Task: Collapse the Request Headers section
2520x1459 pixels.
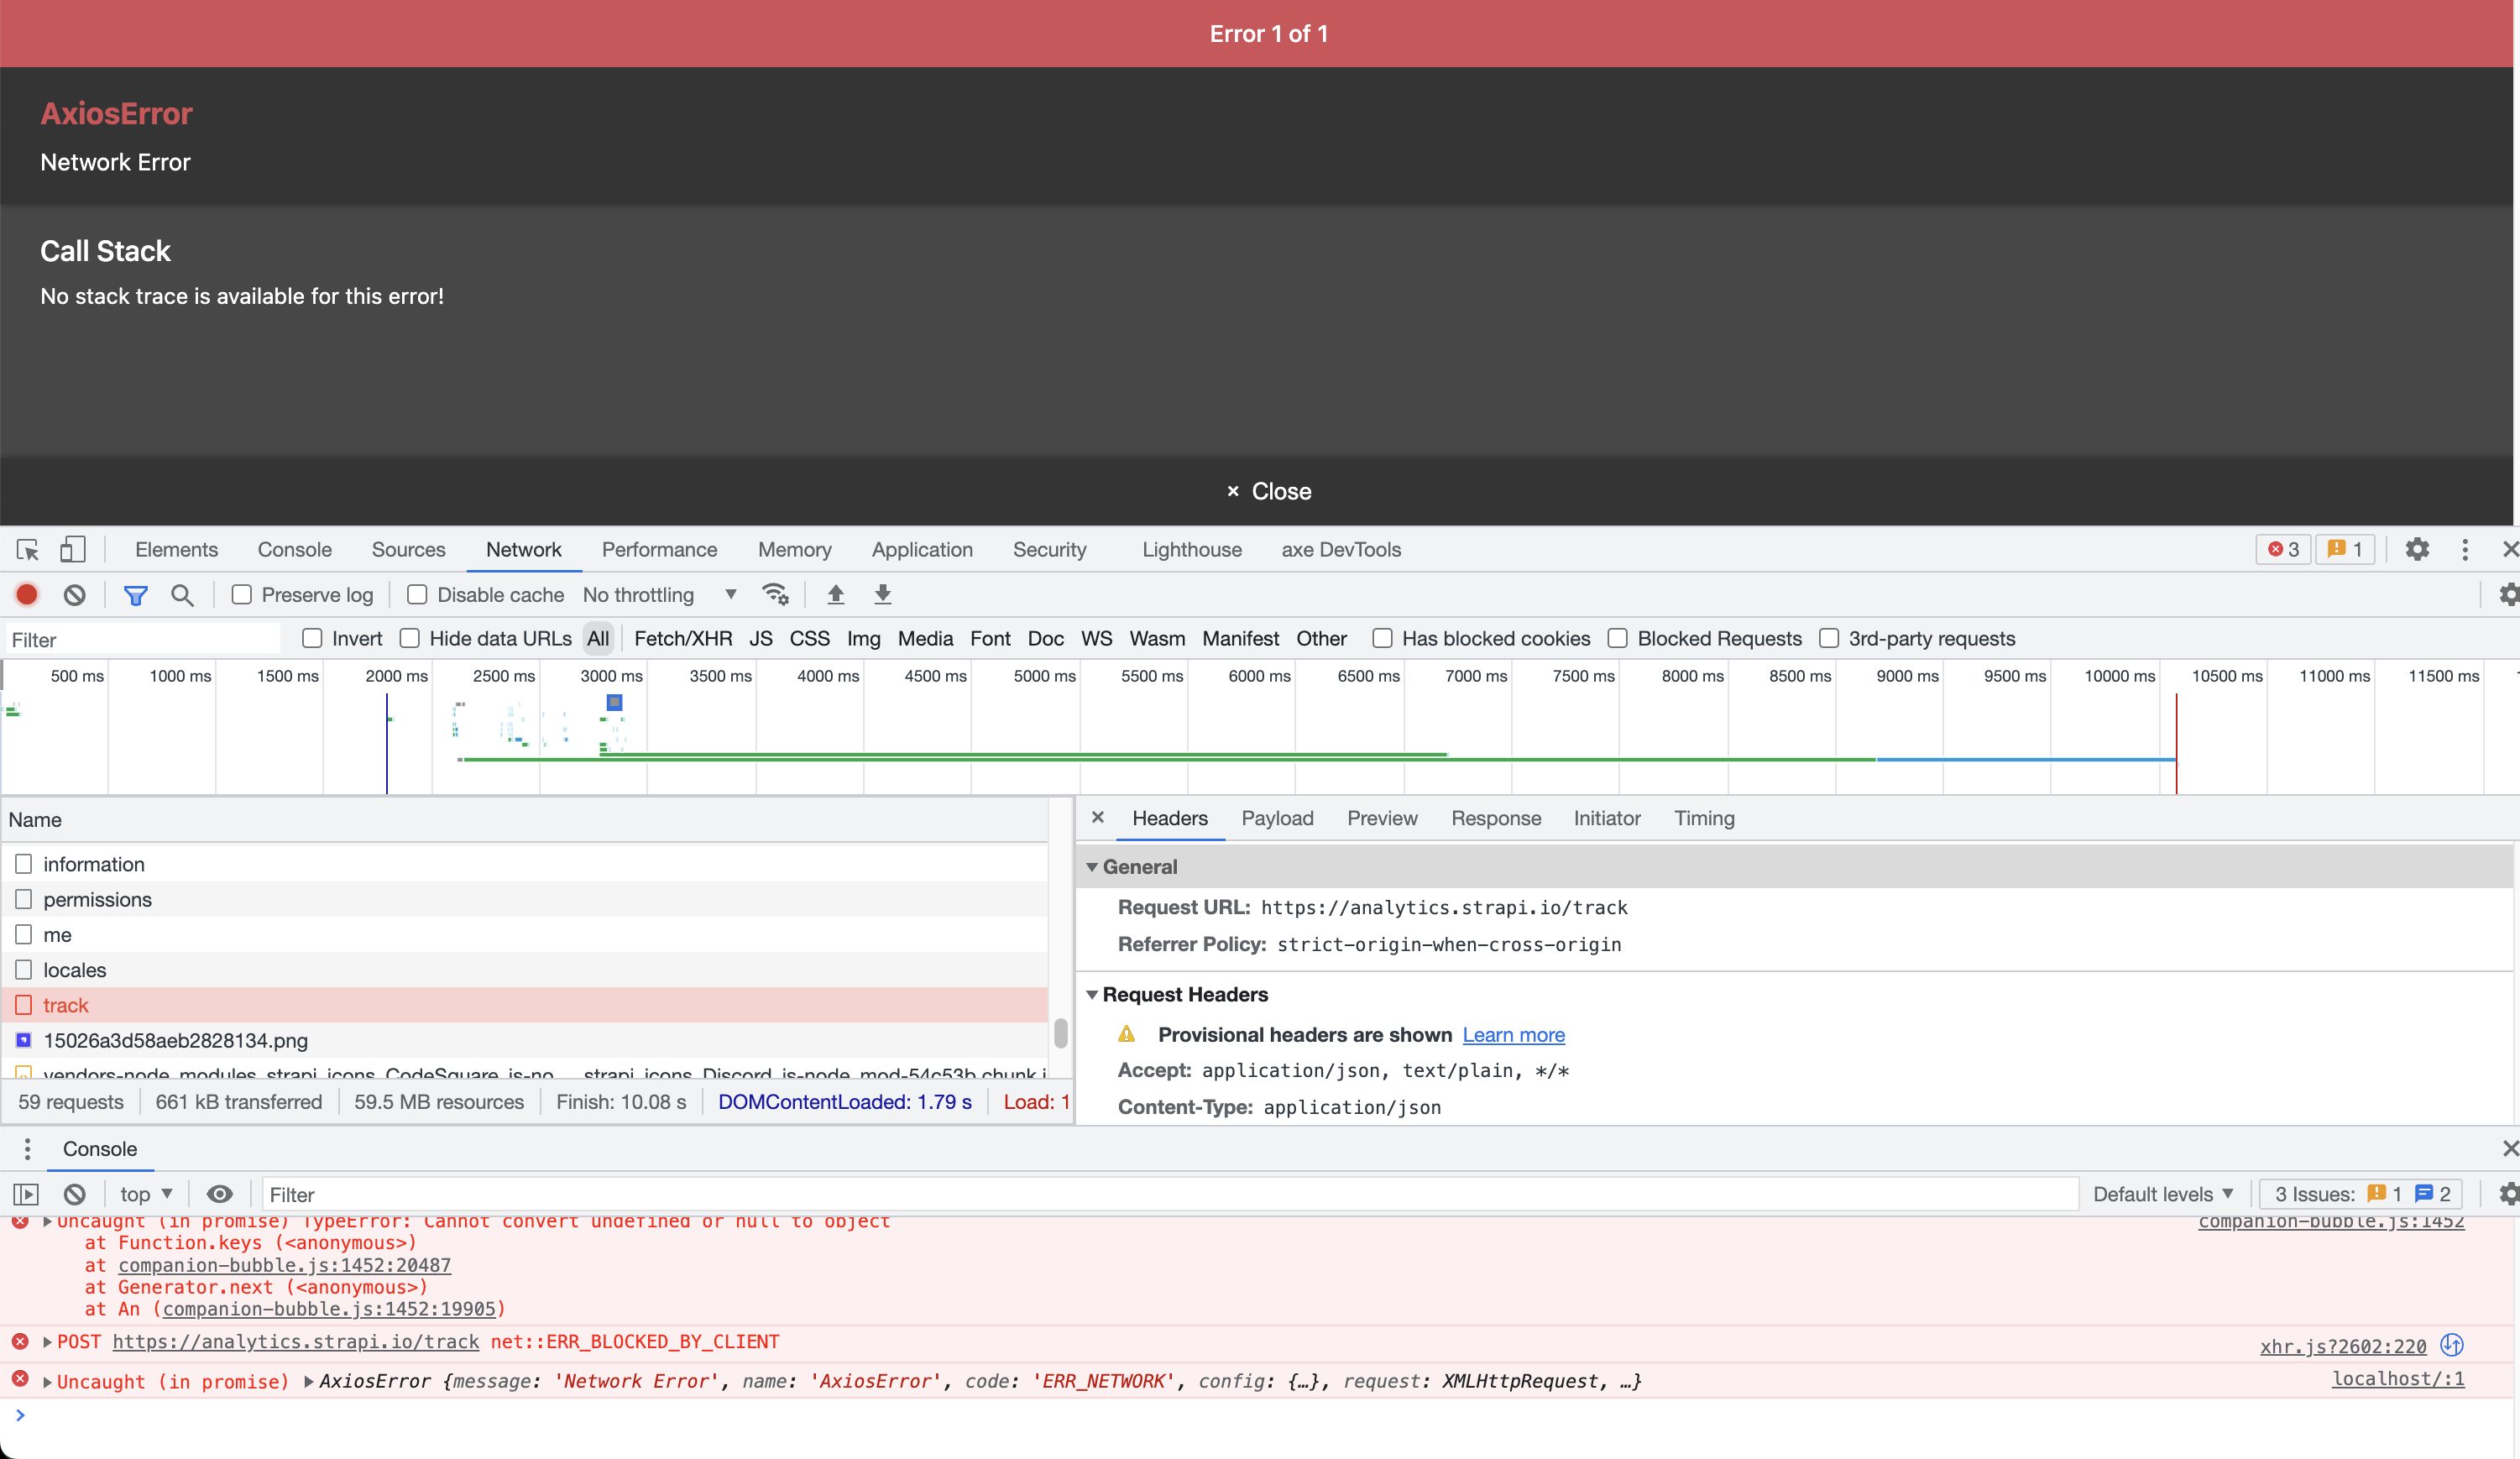Action: (1092, 994)
